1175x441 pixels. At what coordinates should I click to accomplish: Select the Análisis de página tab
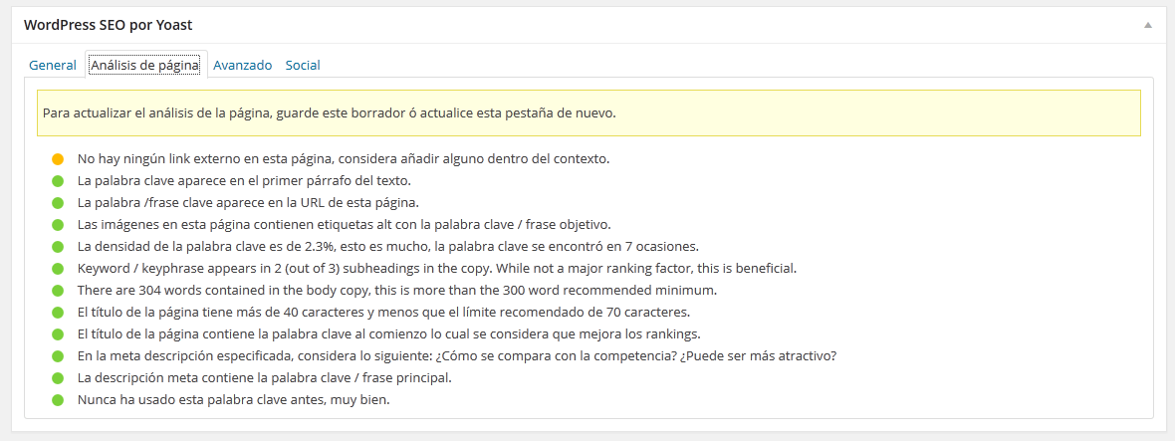145,65
